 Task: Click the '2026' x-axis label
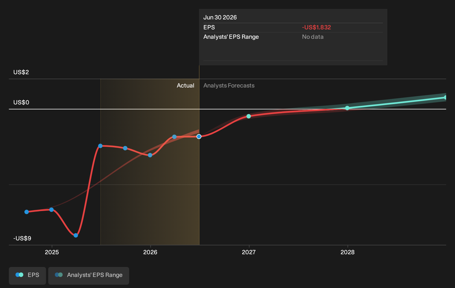point(150,252)
